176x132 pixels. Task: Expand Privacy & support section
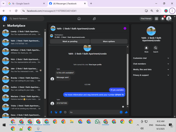coord(151,75)
